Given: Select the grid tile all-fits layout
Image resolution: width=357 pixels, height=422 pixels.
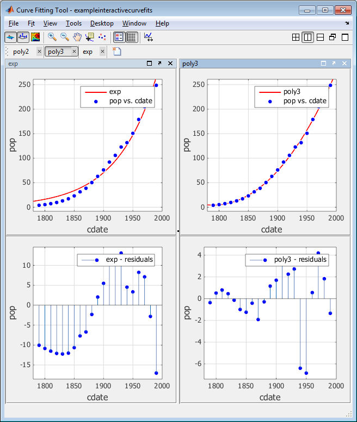Looking at the screenshot, I should [296, 37].
